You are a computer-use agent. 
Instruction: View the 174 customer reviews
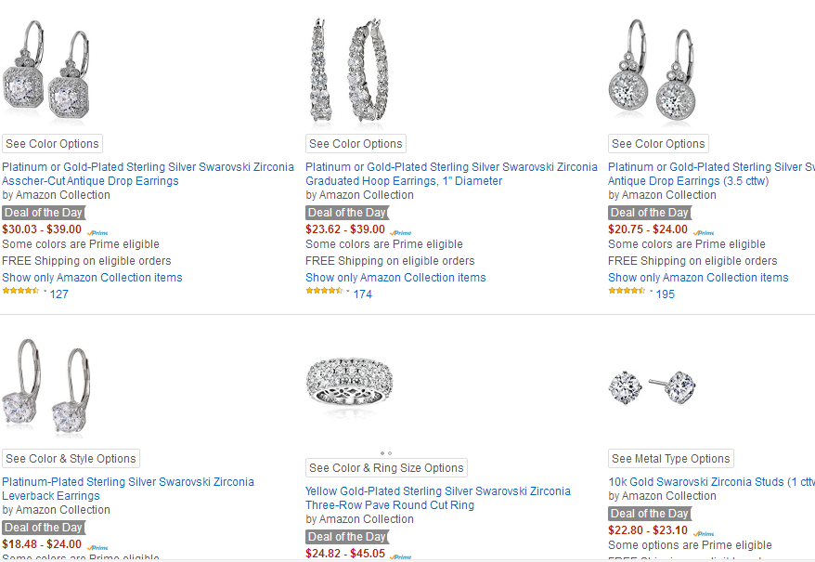[362, 294]
